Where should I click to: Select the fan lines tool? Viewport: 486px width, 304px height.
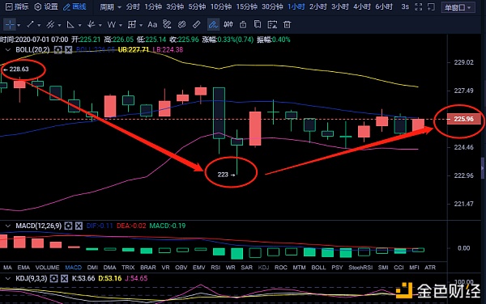click(x=91, y=24)
